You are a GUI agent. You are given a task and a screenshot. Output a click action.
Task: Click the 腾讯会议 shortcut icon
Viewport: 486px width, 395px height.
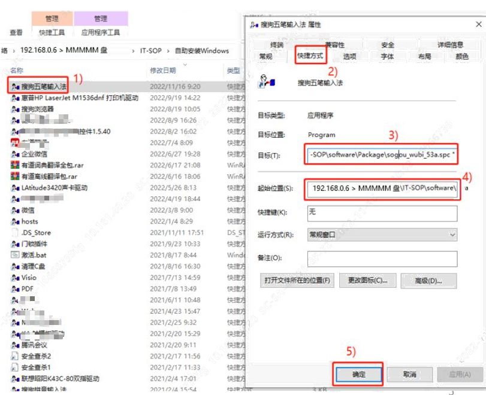15,345
